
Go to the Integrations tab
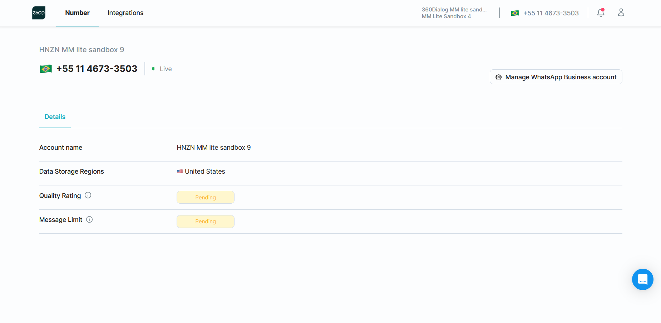pyautogui.click(x=125, y=13)
